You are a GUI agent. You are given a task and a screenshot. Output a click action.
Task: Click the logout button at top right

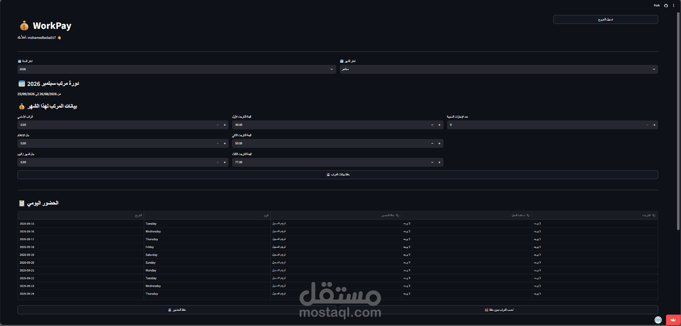point(605,19)
